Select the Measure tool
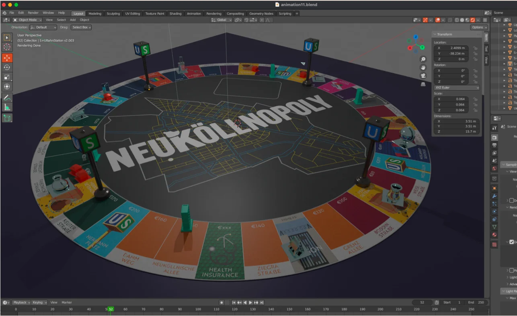The width and height of the screenshot is (517, 316). click(7, 107)
